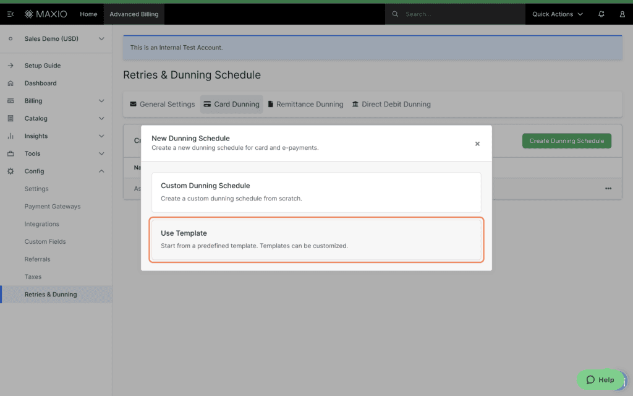Open the notifications bell icon
The image size is (633, 396).
pos(601,14)
